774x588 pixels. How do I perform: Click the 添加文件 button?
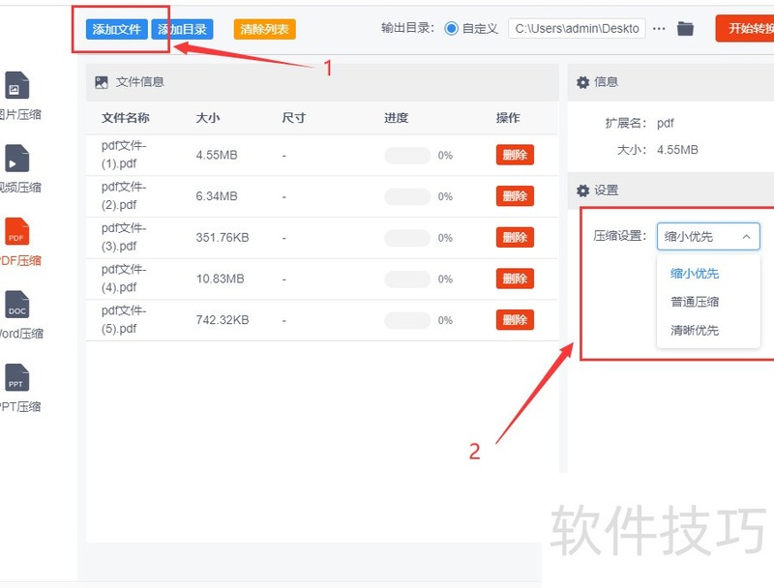pyautogui.click(x=117, y=30)
